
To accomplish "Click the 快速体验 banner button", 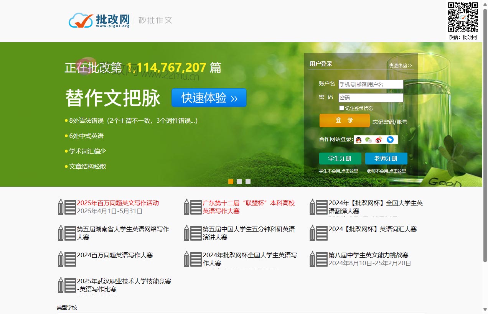I will [x=209, y=98].
